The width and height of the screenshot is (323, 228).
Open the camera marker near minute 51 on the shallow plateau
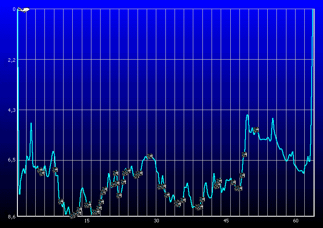click(x=256, y=130)
